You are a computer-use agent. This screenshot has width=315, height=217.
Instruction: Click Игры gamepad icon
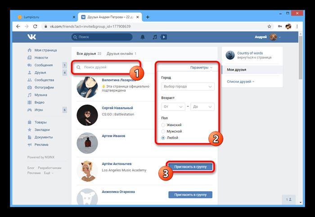pos(30,110)
